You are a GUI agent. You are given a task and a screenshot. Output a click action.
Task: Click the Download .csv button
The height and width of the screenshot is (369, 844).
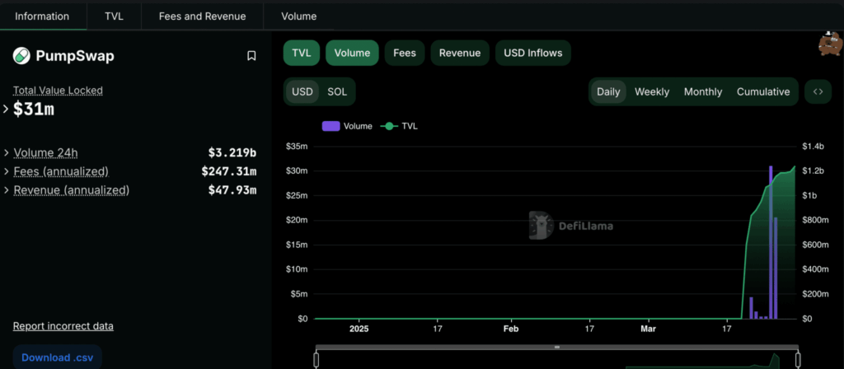[x=57, y=357]
